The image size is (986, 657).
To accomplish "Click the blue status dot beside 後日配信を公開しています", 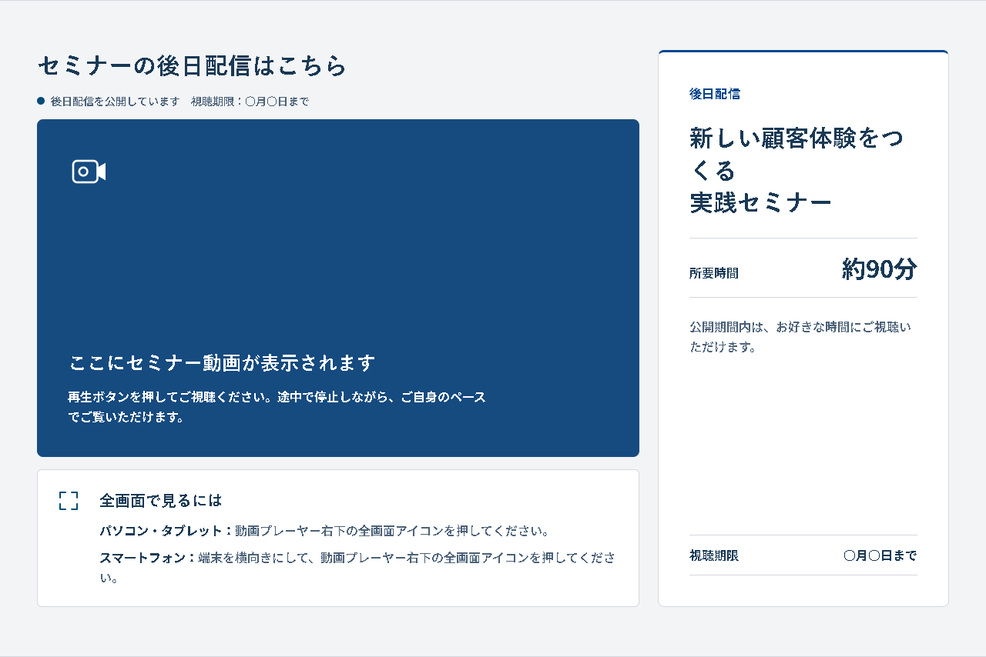I will (41, 101).
